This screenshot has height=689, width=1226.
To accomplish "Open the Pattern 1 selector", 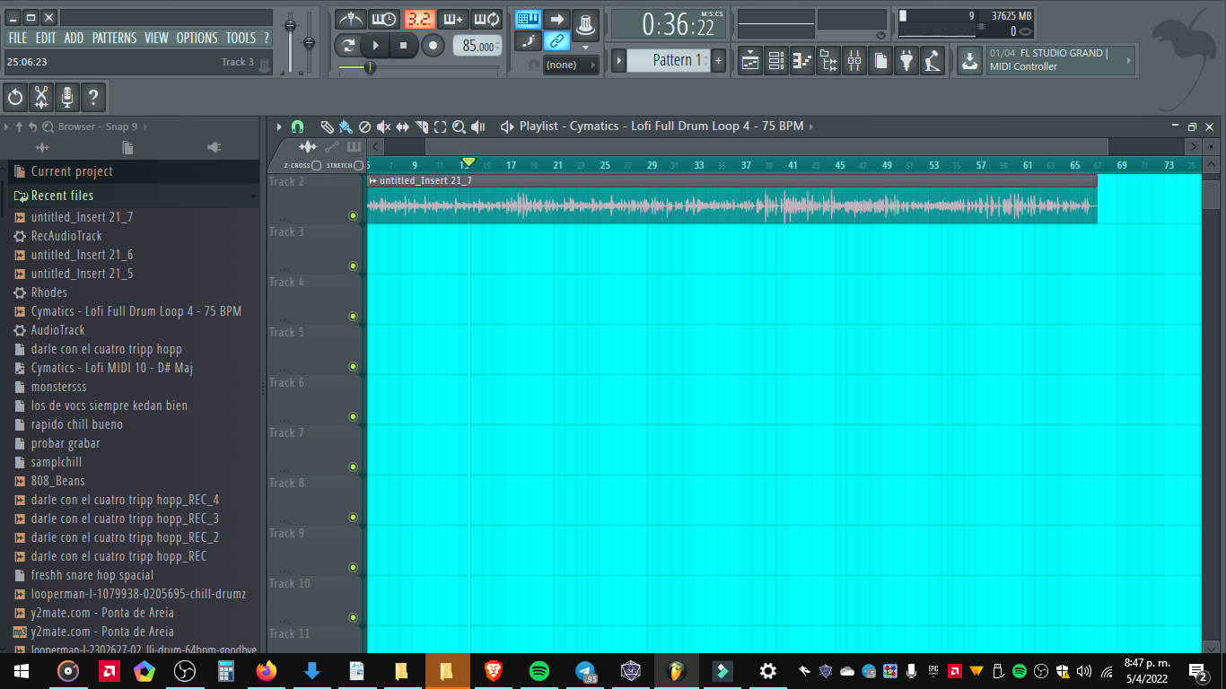I will [x=668, y=60].
